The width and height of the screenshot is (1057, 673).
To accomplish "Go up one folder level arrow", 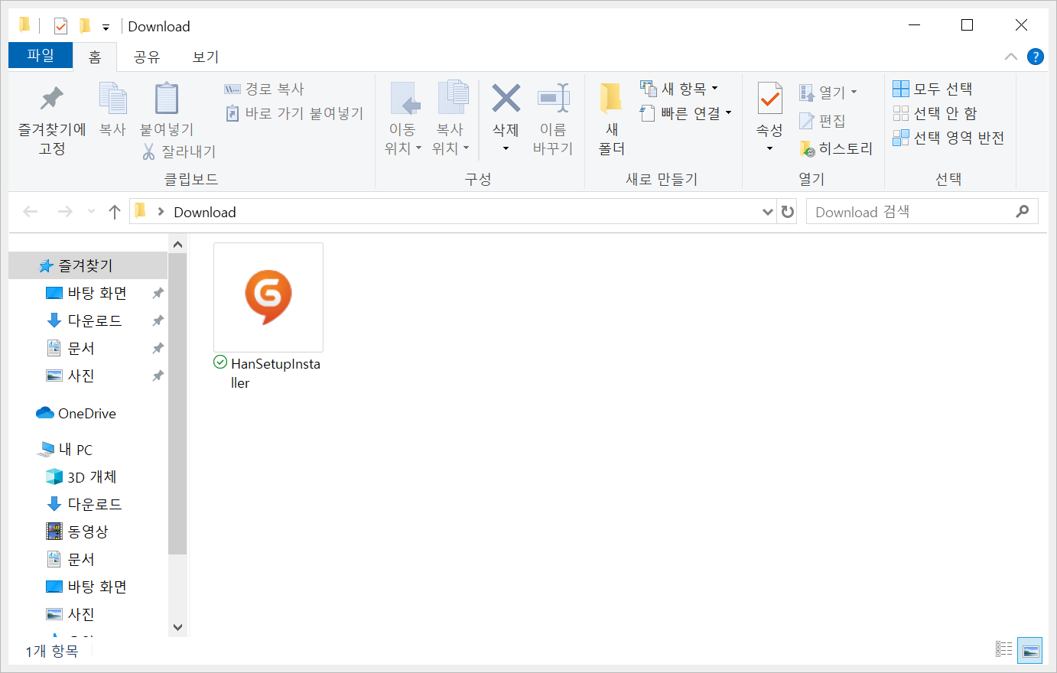I will [x=115, y=212].
